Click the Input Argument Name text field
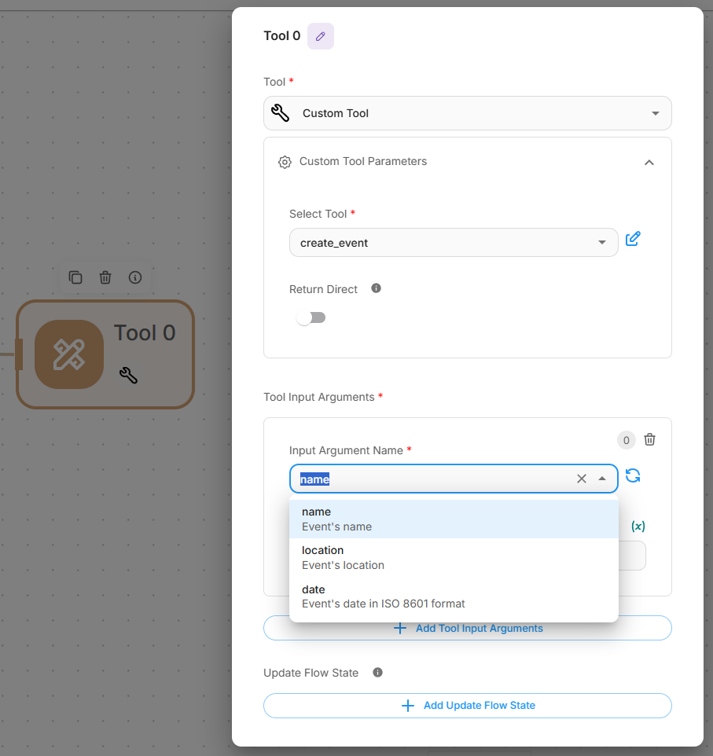713x756 pixels. 432,479
